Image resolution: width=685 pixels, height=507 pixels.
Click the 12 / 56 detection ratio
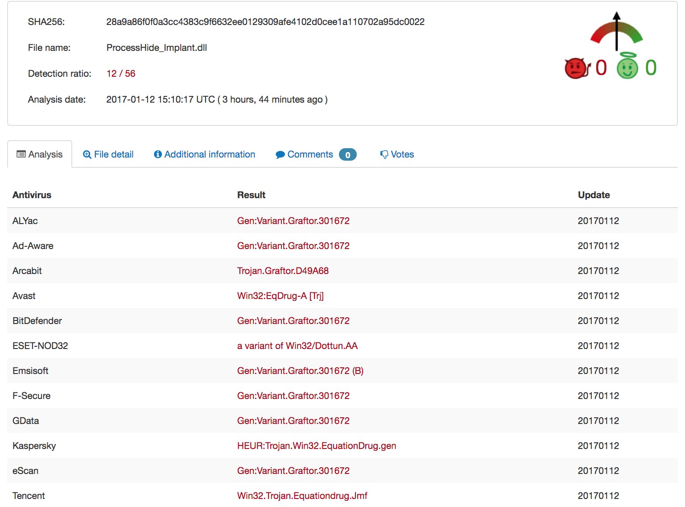click(x=121, y=74)
